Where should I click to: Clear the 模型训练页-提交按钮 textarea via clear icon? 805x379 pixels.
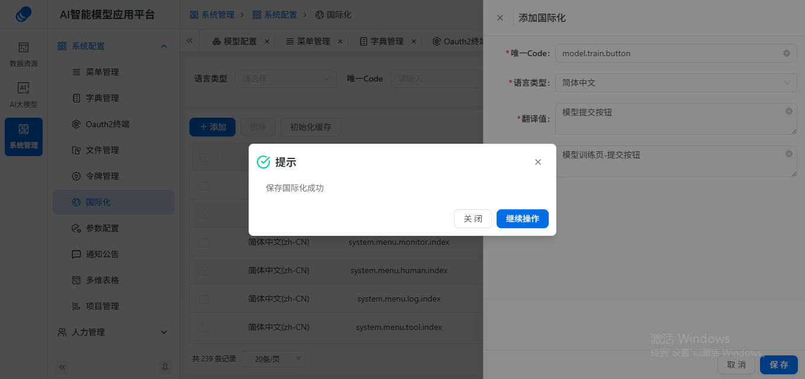coord(789,154)
